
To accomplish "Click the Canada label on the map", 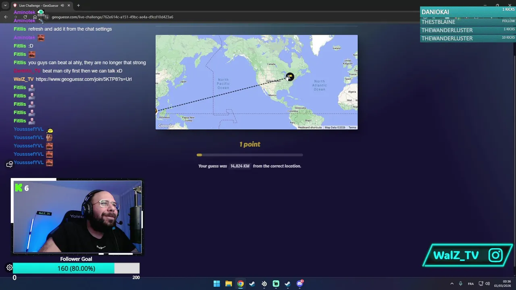I will 271,64.
